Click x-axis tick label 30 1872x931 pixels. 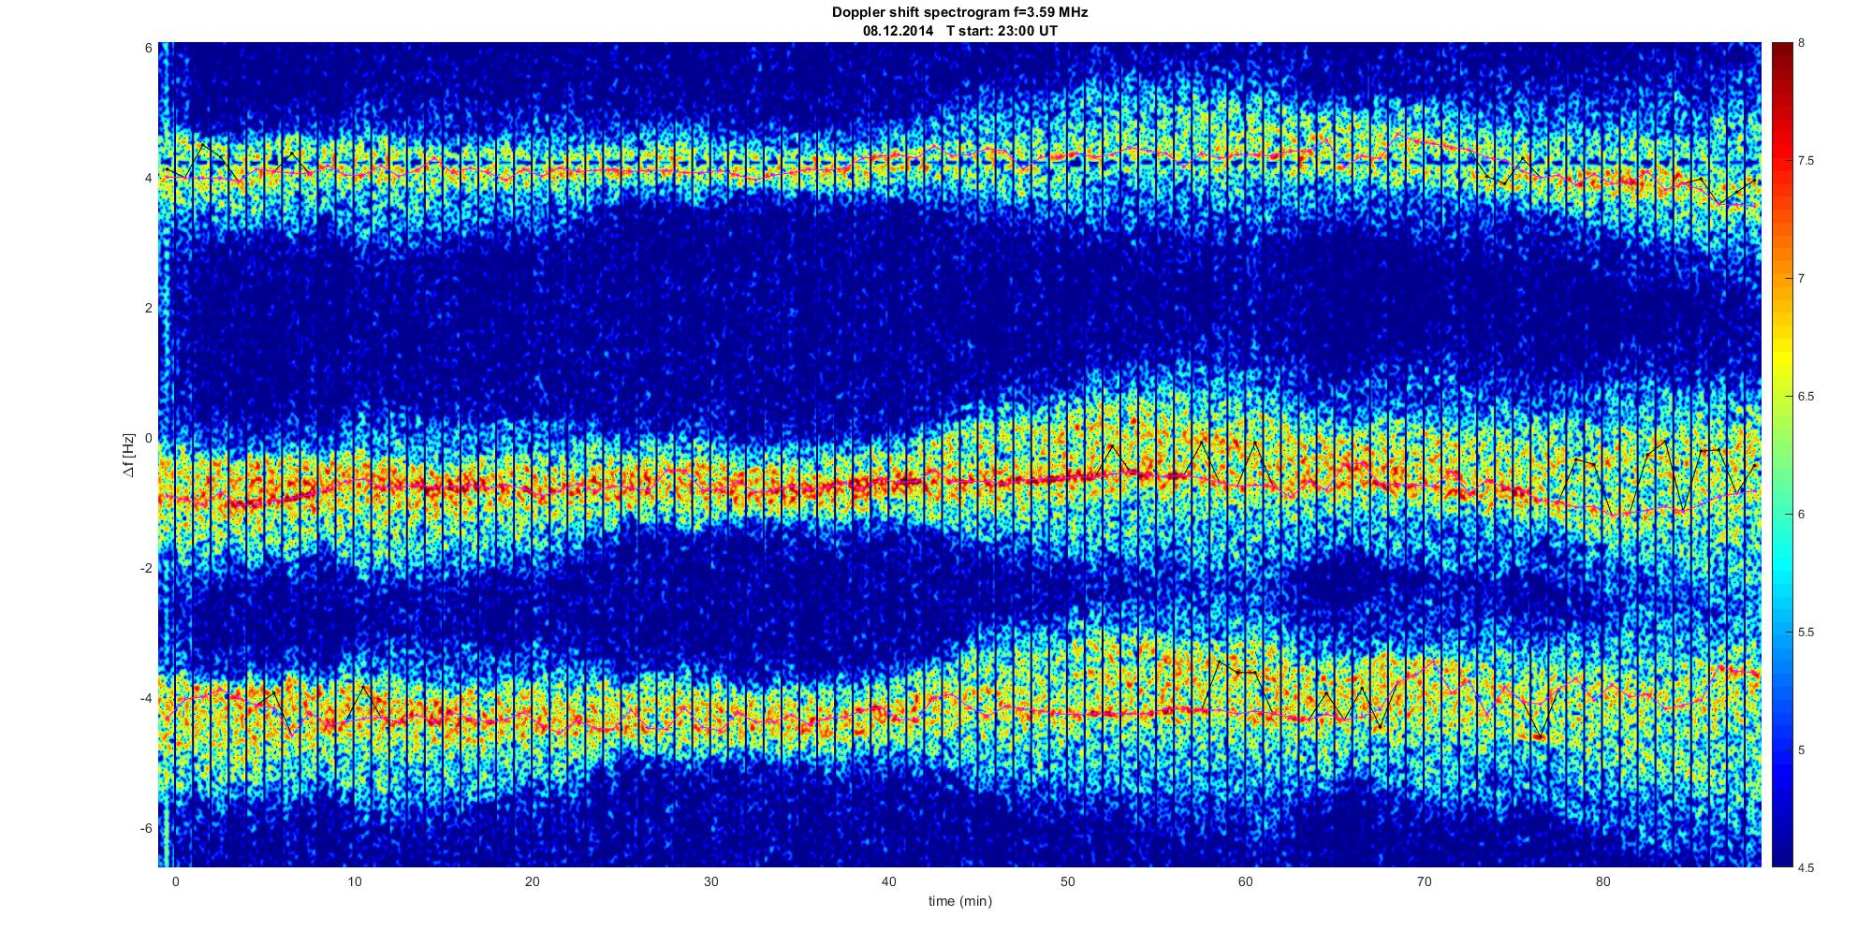point(710,881)
